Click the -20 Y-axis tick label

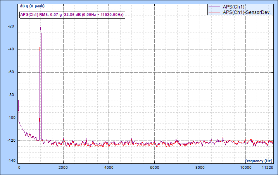click(x=11, y=26)
